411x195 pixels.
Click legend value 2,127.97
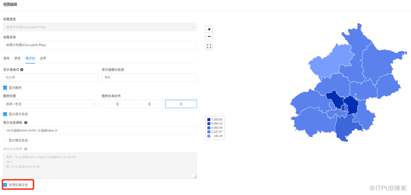[217, 132]
